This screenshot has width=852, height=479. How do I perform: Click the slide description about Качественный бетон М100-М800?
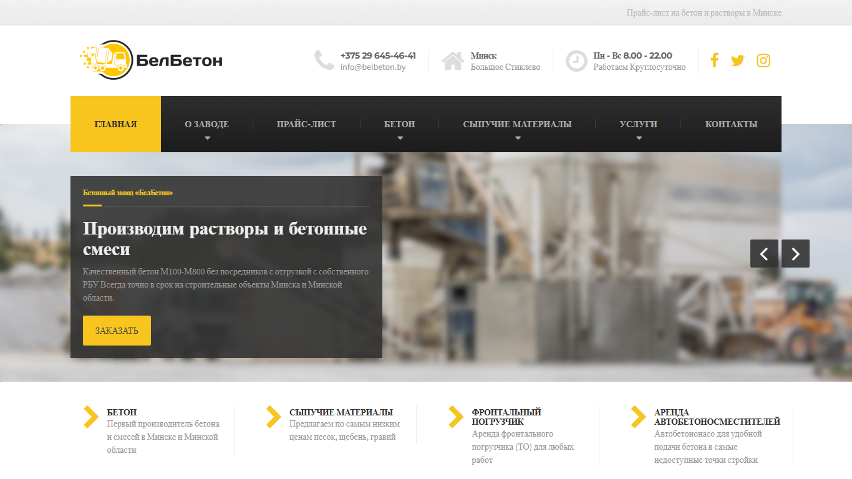click(x=226, y=285)
